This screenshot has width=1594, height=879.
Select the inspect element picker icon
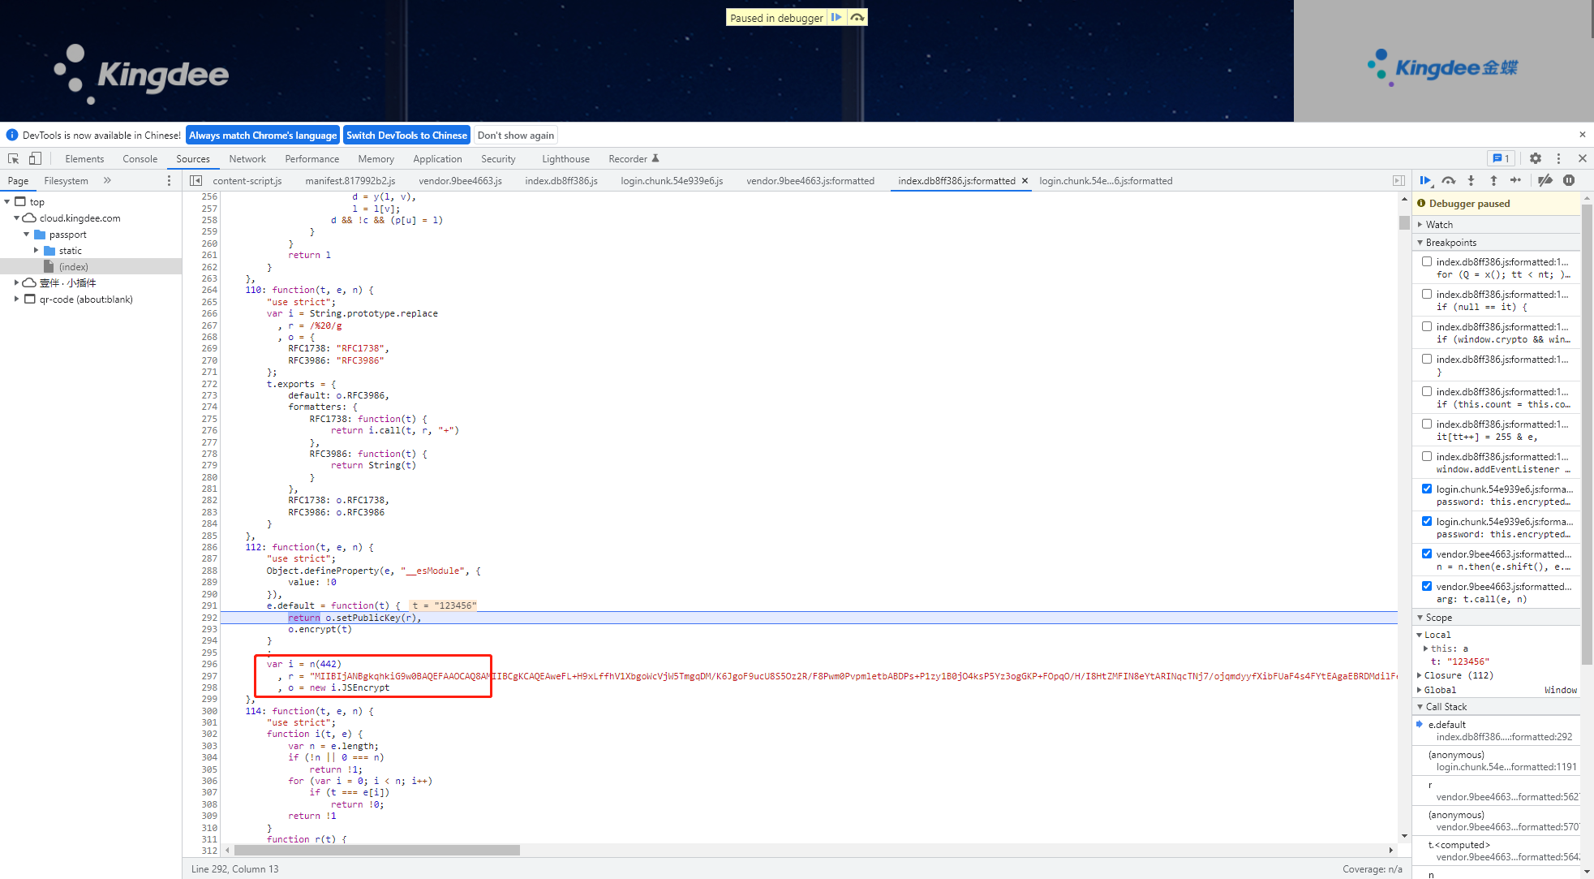(13, 158)
